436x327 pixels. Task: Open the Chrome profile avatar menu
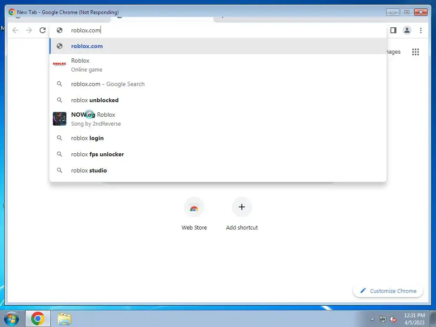tap(407, 30)
